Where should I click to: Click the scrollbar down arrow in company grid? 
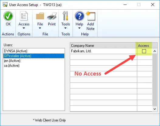pos(155,109)
